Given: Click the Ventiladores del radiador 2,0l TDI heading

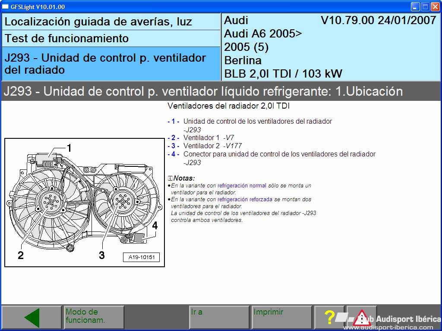Looking at the screenshot, I should (229, 106).
